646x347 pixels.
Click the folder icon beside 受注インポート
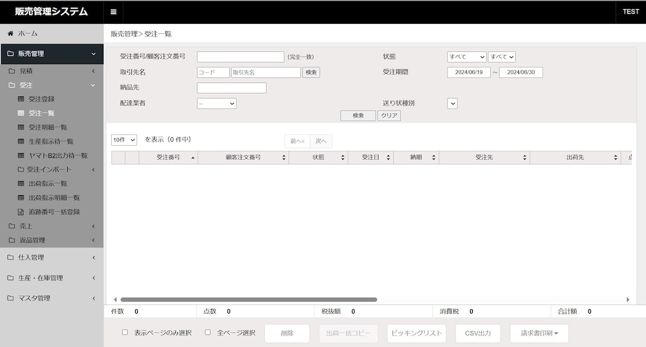pos(21,170)
